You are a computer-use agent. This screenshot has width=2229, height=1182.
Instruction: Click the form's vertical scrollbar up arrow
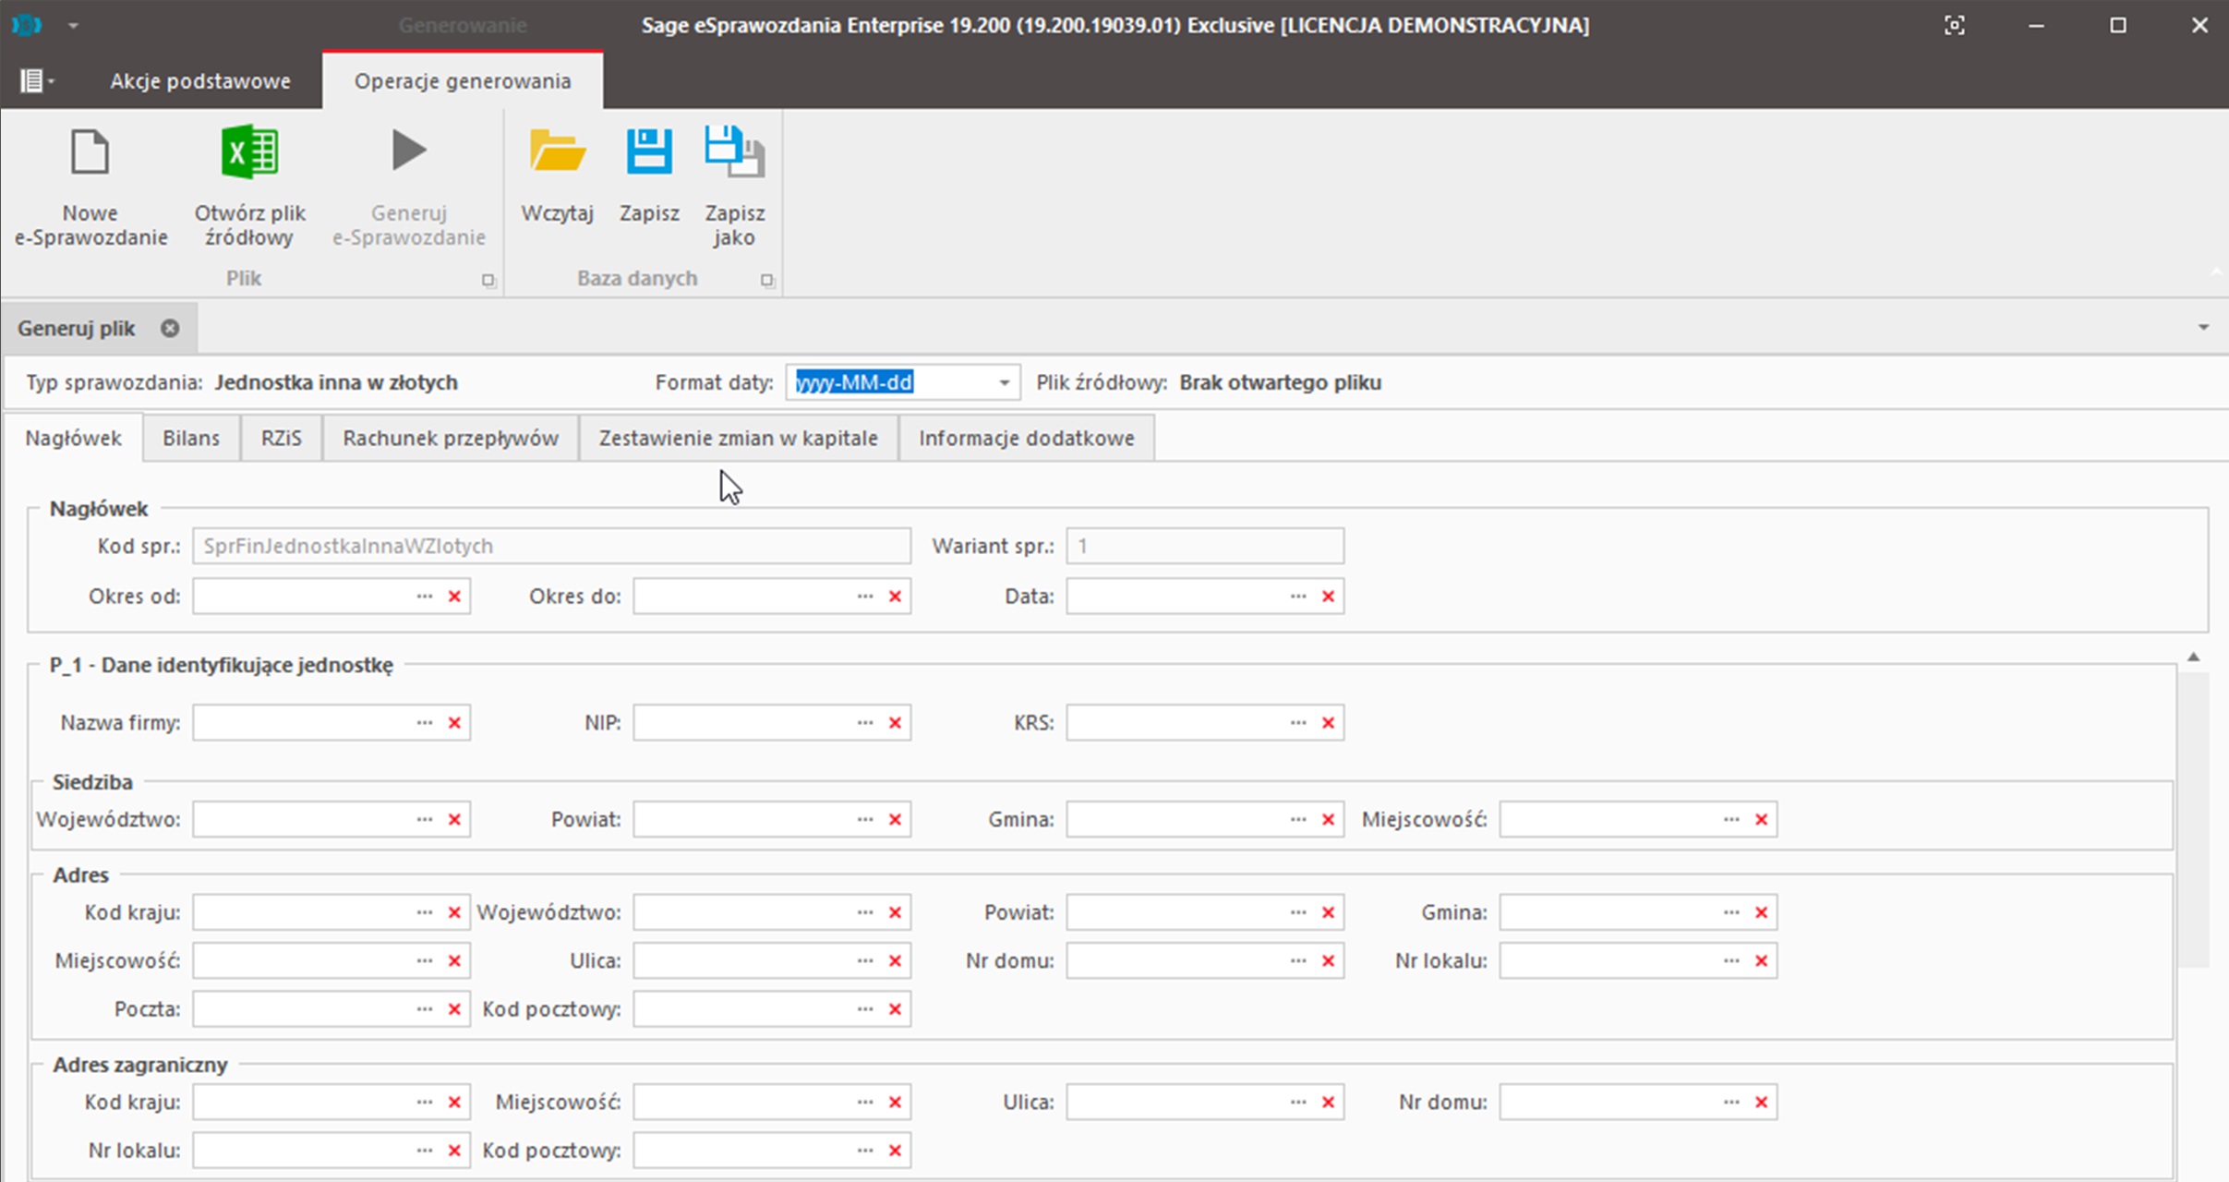pos(2193,657)
